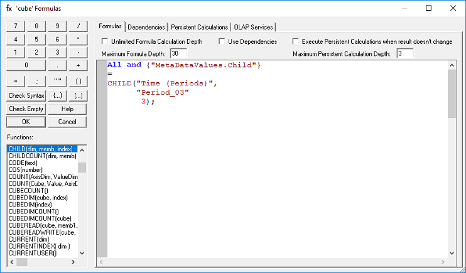466x273 pixels.
Task: Click the 5 keypad button
Action: 36,39
